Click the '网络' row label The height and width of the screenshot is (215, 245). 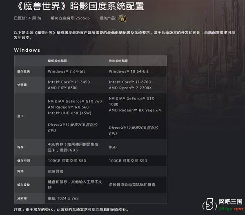20,171
